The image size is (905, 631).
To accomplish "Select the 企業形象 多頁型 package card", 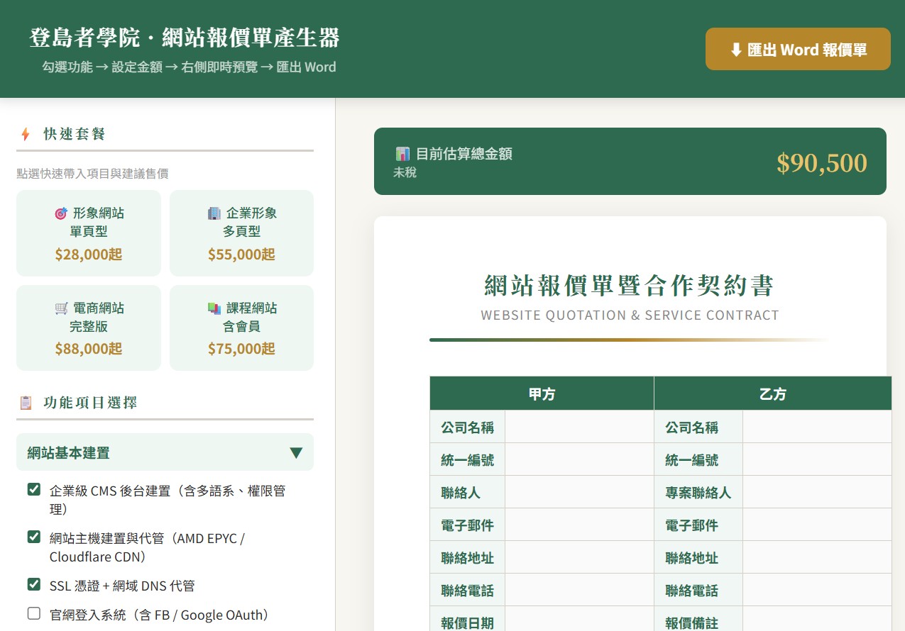I will coord(241,233).
